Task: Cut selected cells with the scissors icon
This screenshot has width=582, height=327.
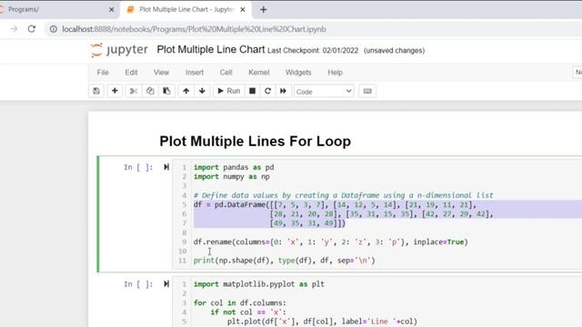Action: click(x=134, y=91)
